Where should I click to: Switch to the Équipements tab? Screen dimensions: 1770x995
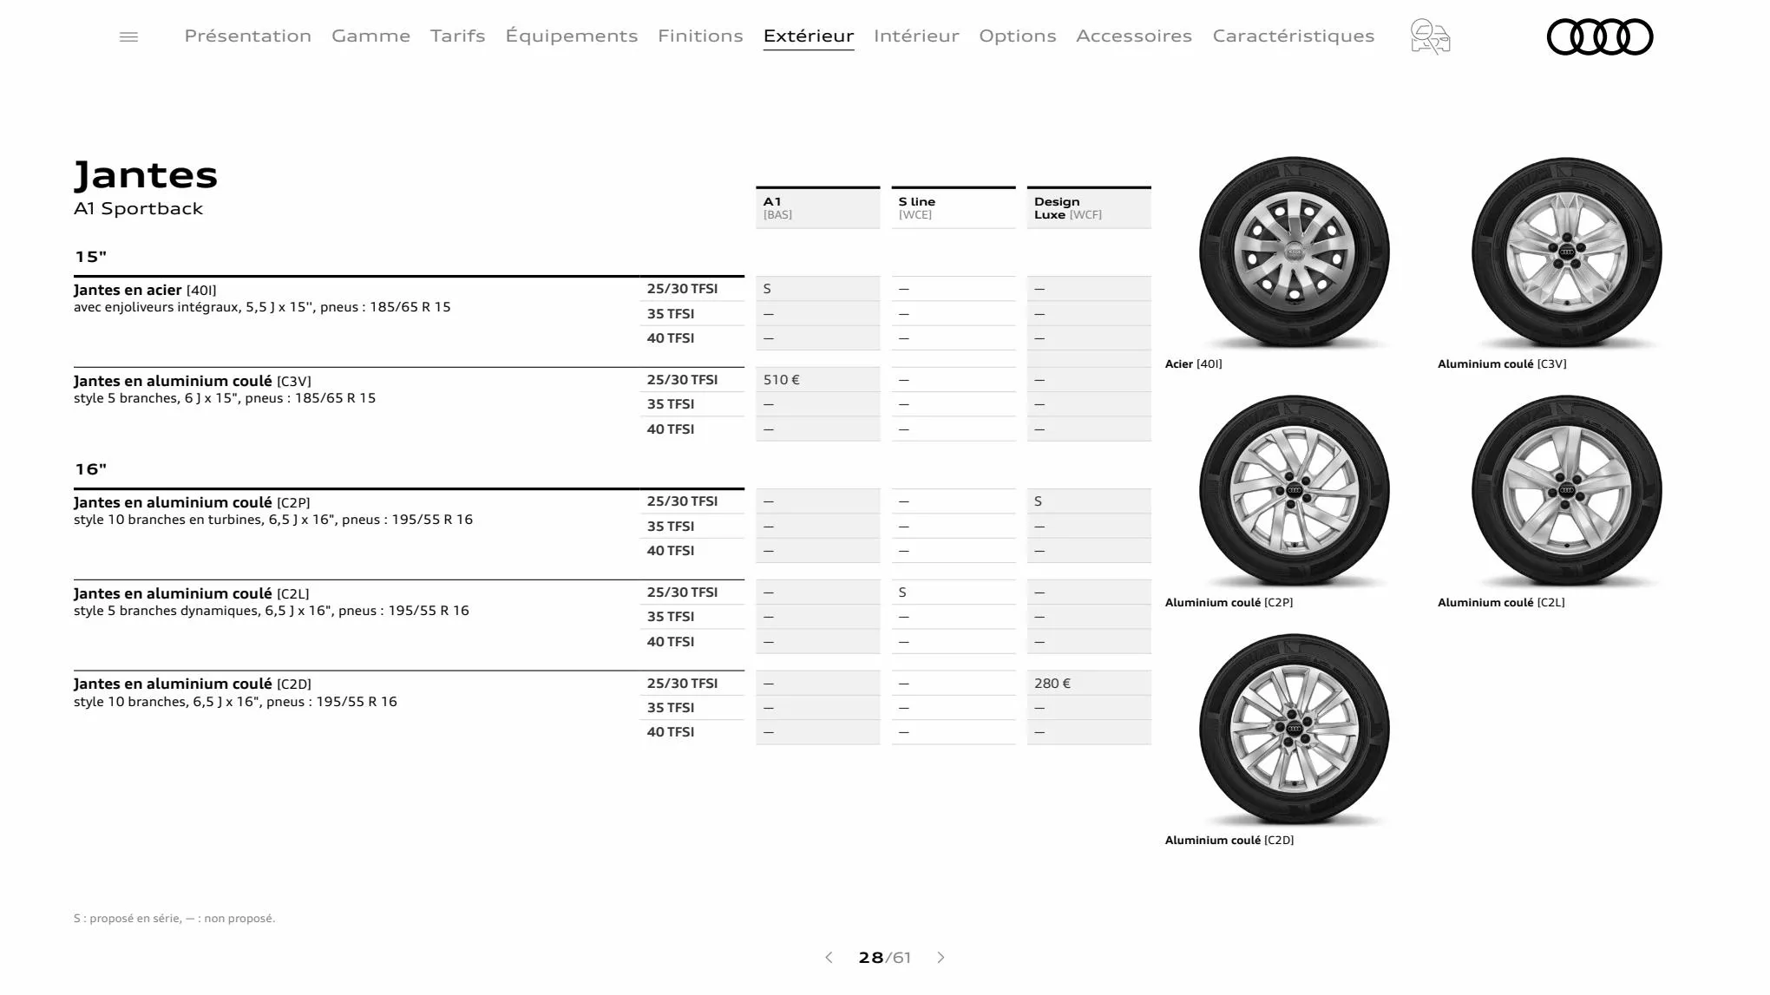point(571,36)
